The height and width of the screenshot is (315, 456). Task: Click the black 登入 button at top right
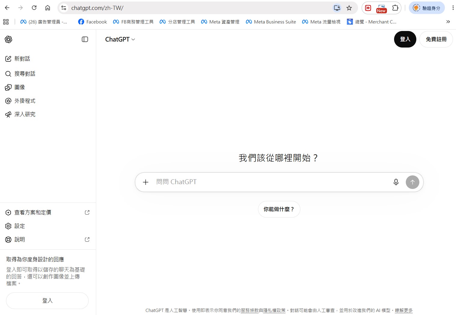tap(405, 39)
